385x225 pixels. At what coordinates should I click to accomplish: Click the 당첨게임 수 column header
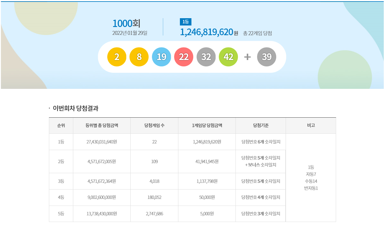pyautogui.click(x=154, y=126)
